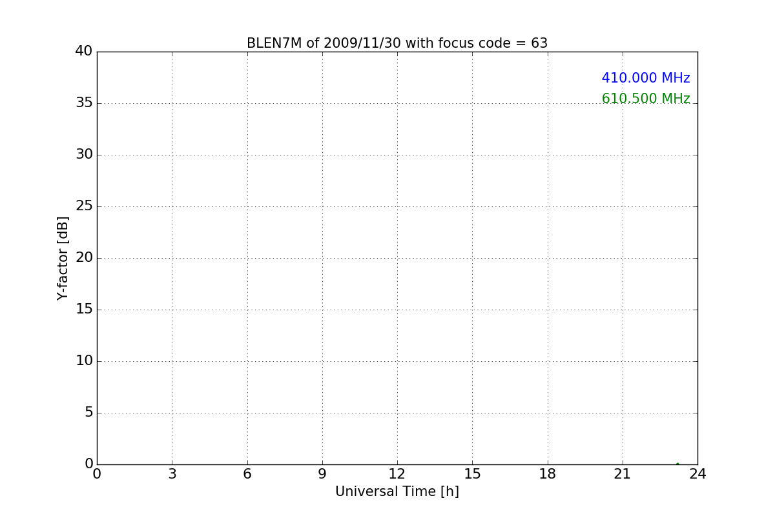775x516 pixels.
Task: Click the y-axis tick label 30
Action: tap(84, 154)
